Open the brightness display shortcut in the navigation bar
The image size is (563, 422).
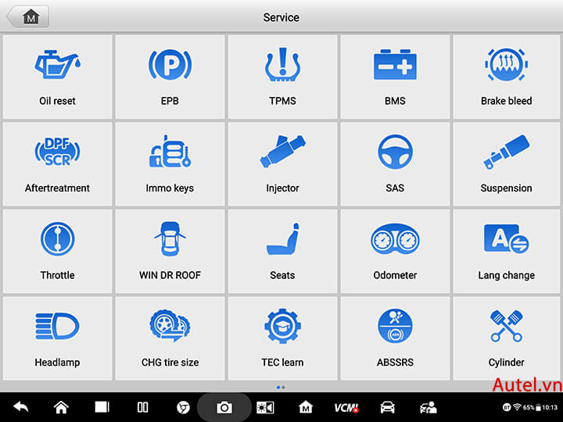pyautogui.click(x=265, y=407)
